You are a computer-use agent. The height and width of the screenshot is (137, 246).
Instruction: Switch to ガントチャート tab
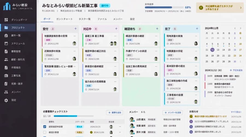[x=64, y=19]
